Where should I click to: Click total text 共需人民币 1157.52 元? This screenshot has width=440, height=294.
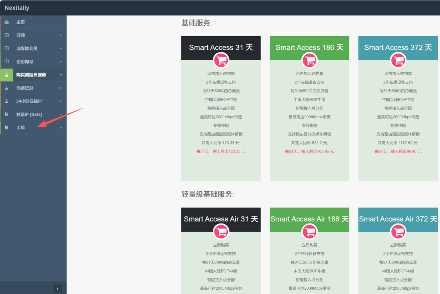tap(398, 143)
